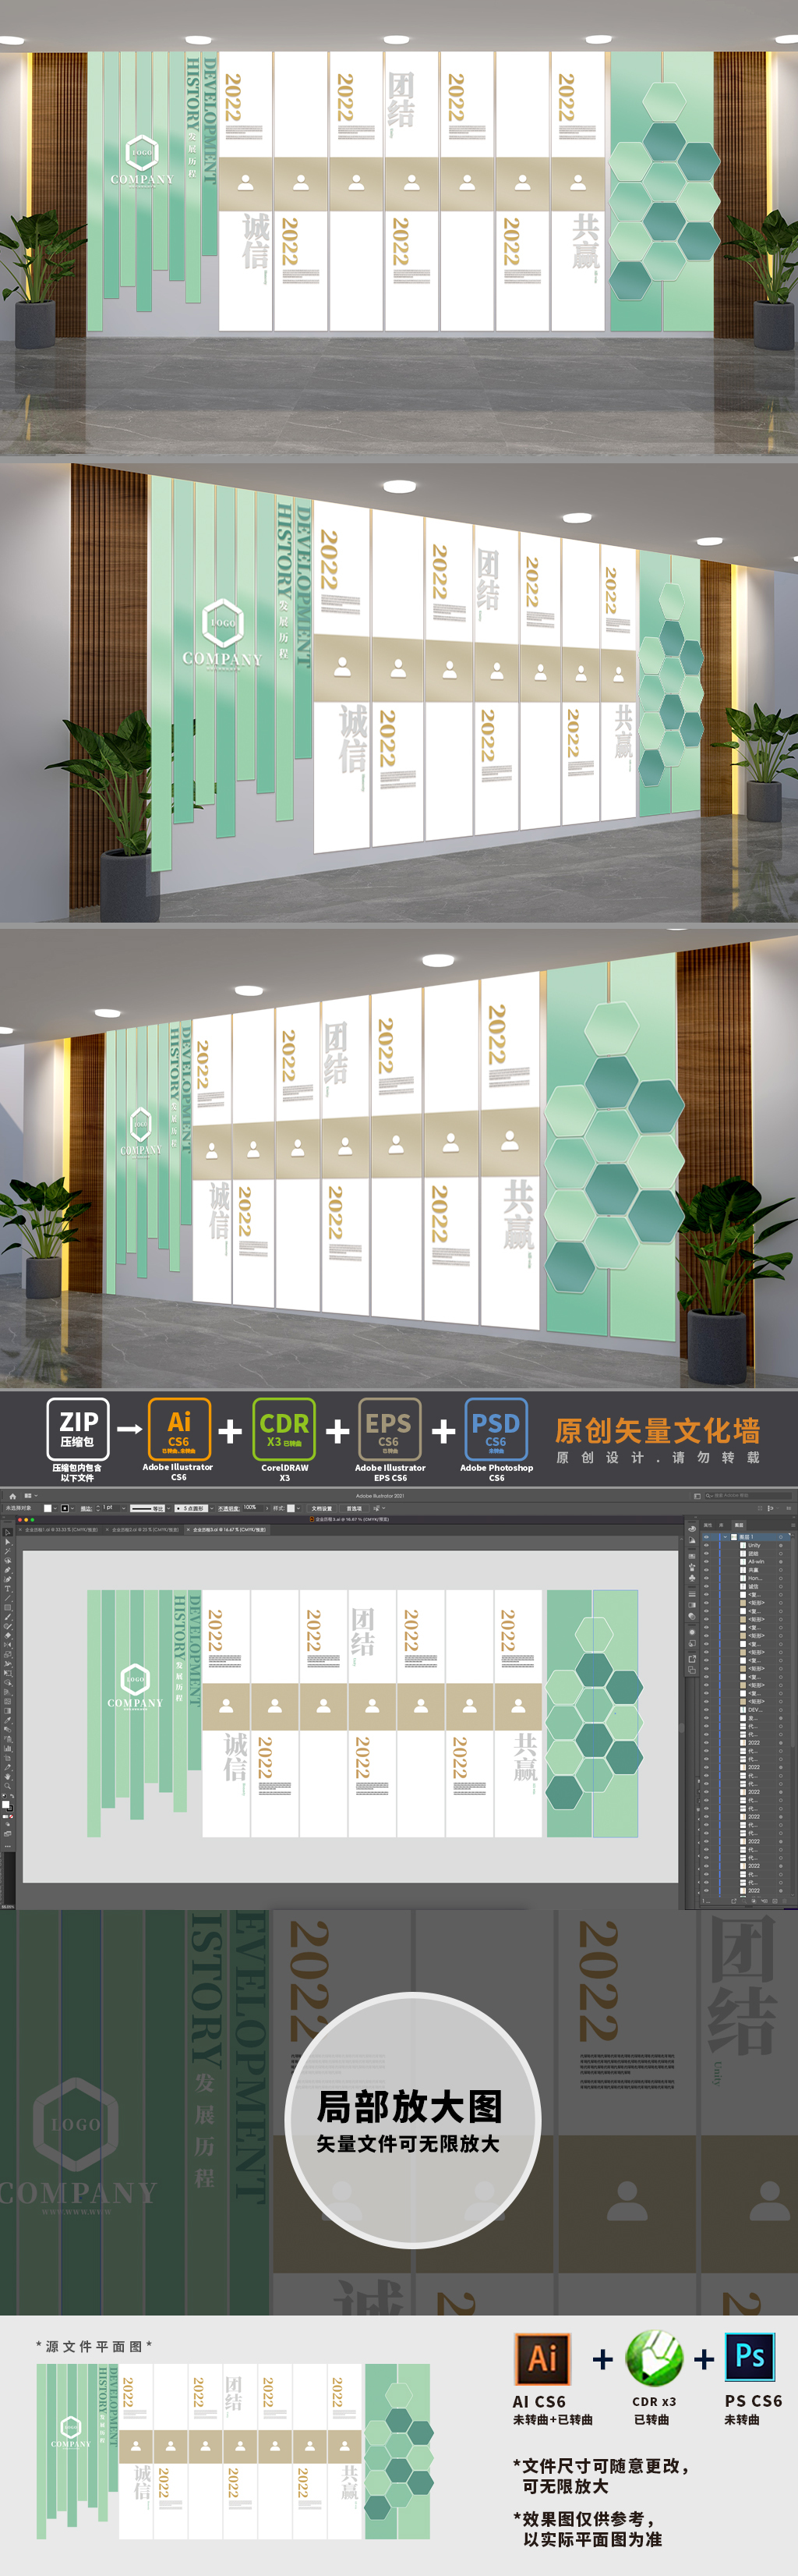
Task: Open the fill color dropdown arrow
Action: tap(55, 1508)
